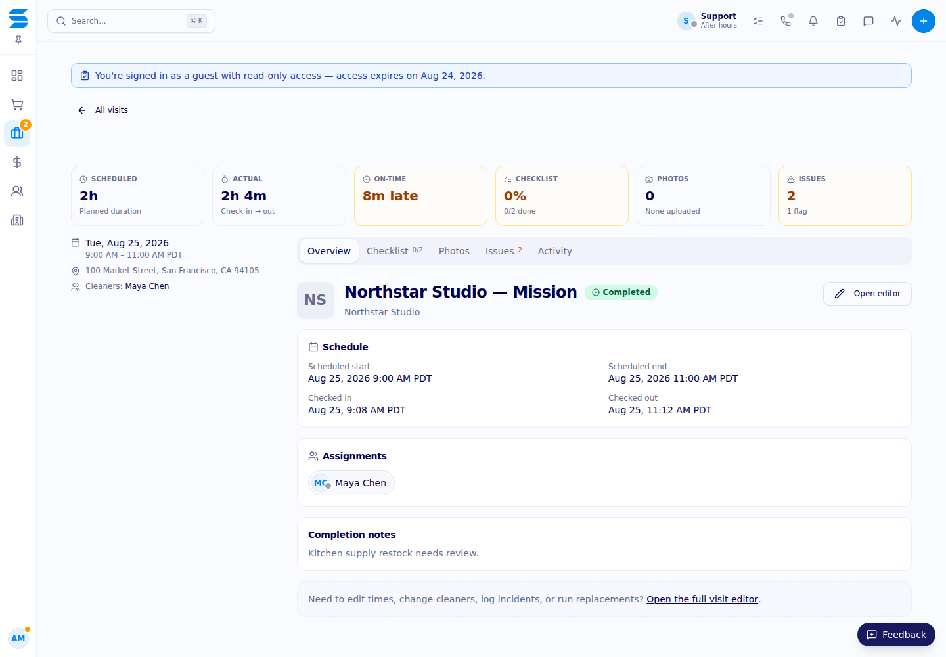Open the building icon in sidebar

point(17,220)
